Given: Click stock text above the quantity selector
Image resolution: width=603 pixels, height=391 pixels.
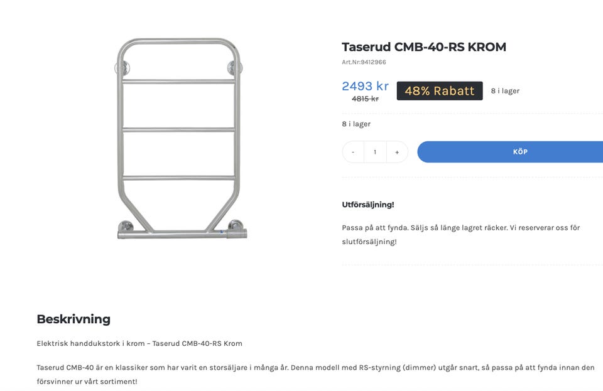Looking at the screenshot, I should coord(356,124).
